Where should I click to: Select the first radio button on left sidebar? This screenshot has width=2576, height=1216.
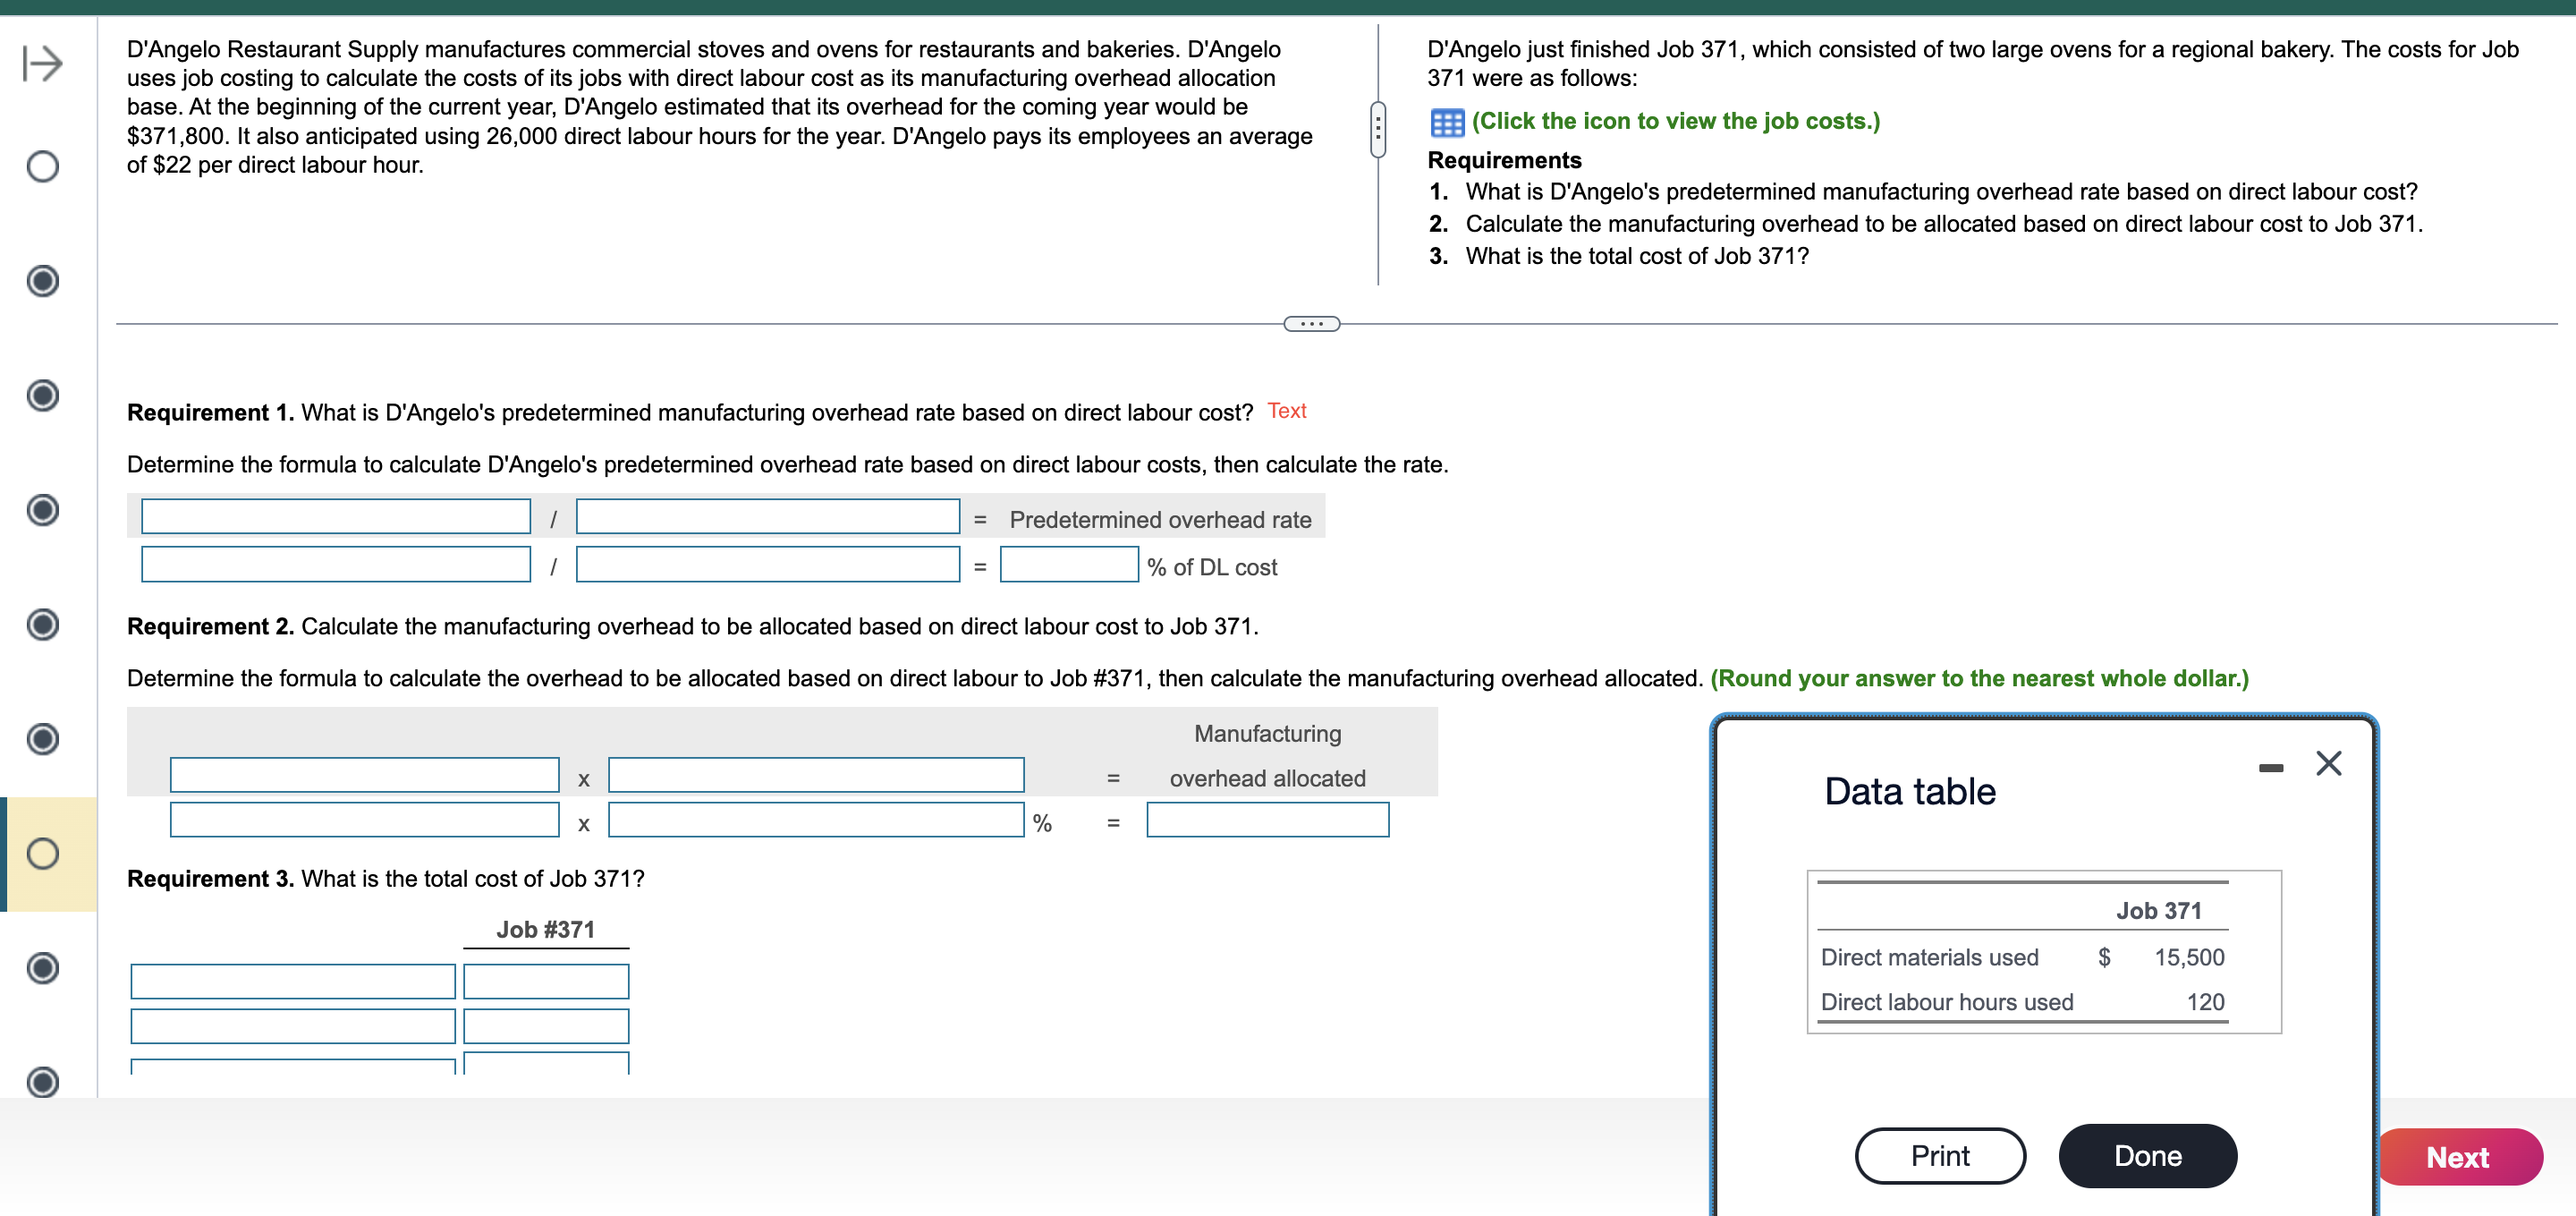pos(45,165)
